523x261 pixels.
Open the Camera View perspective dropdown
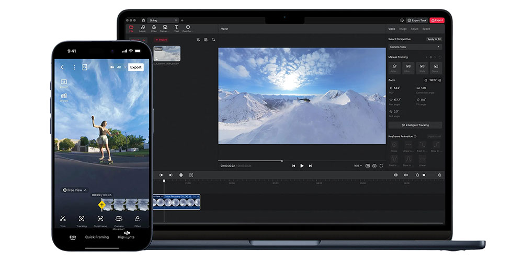(x=415, y=47)
